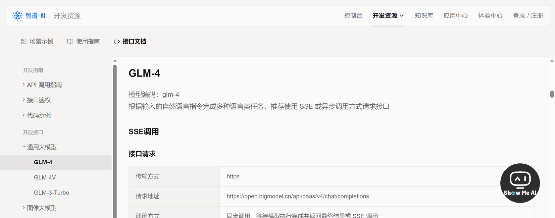Click the 接口请求 subheading
555x218 pixels.
[142, 154]
